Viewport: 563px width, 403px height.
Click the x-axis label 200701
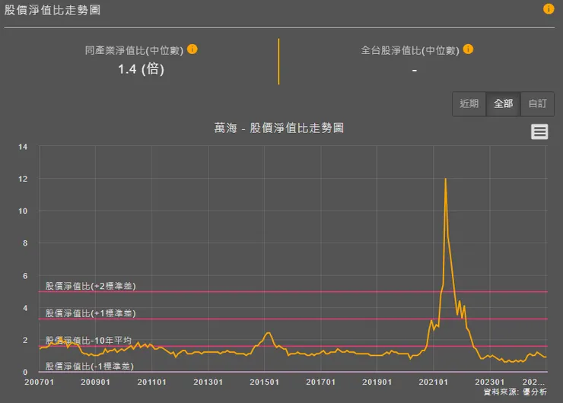(x=39, y=382)
